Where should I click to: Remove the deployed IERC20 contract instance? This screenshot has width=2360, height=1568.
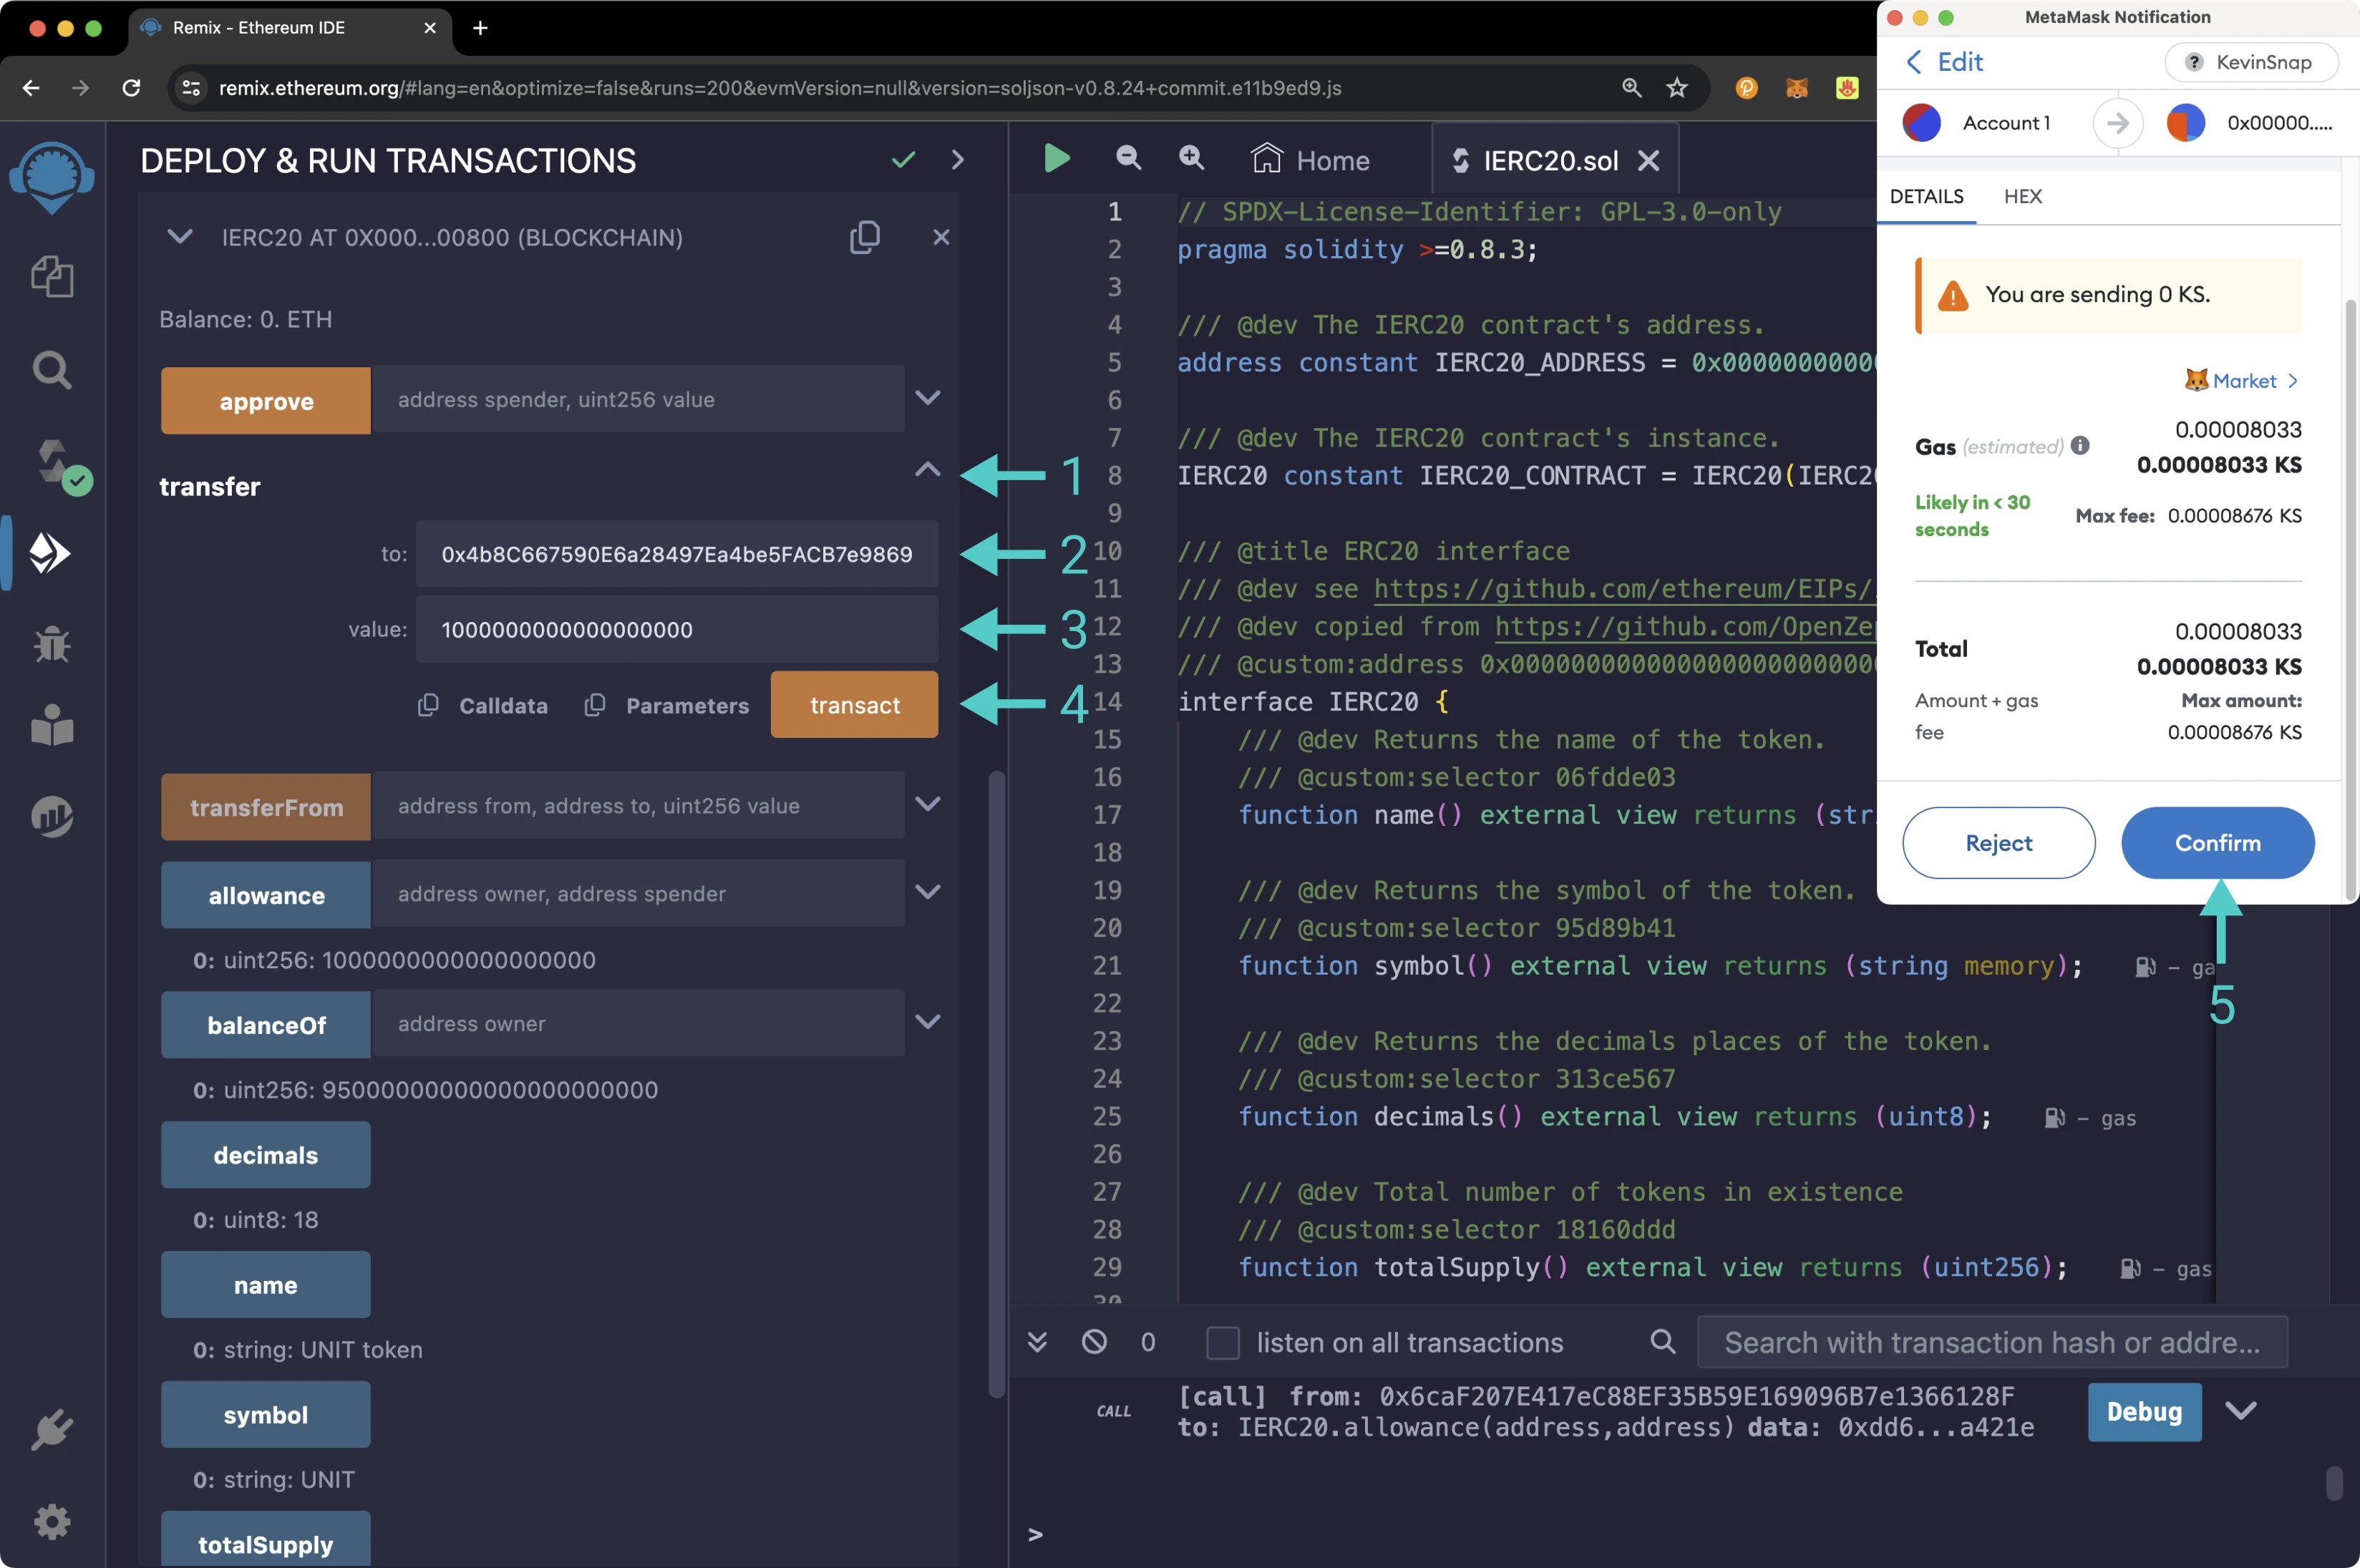(941, 237)
